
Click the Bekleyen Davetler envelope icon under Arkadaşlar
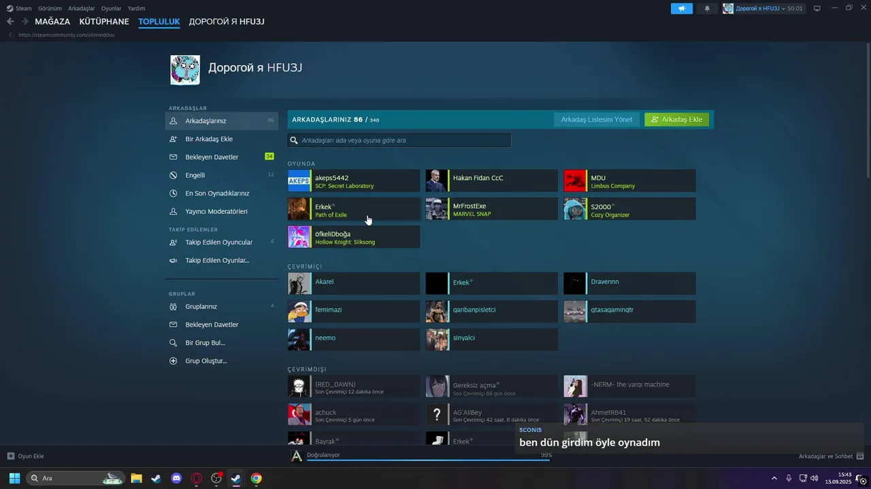coord(173,157)
